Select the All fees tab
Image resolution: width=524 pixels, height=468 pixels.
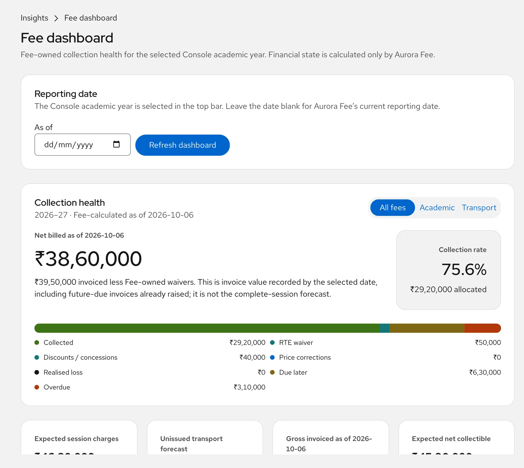click(392, 208)
